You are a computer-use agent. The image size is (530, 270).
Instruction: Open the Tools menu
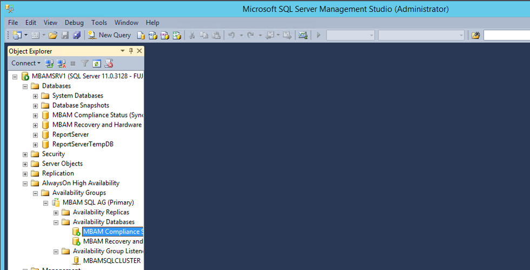point(99,23)
